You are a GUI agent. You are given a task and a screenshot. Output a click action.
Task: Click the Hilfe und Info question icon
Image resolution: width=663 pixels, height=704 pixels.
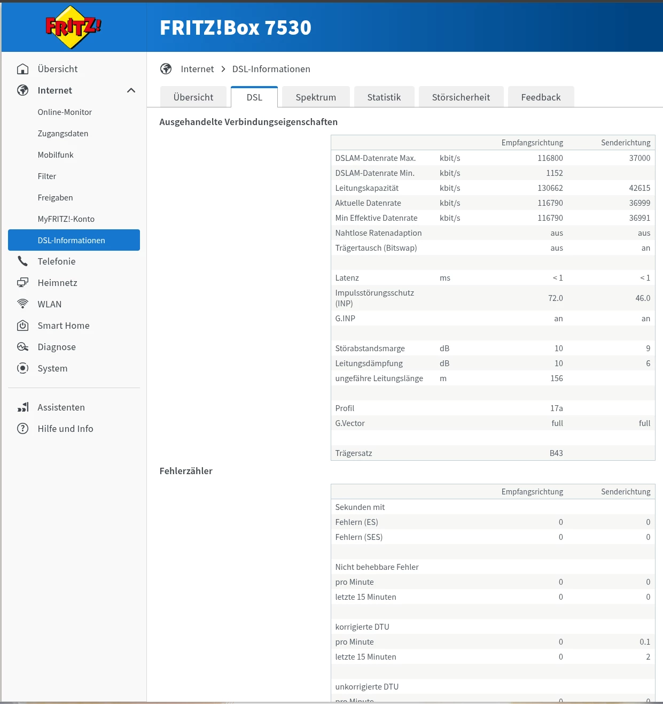[x=22, y=429]
